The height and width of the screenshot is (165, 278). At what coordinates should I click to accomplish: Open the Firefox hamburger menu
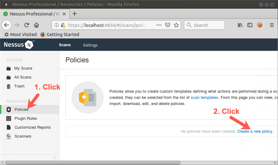272,25
